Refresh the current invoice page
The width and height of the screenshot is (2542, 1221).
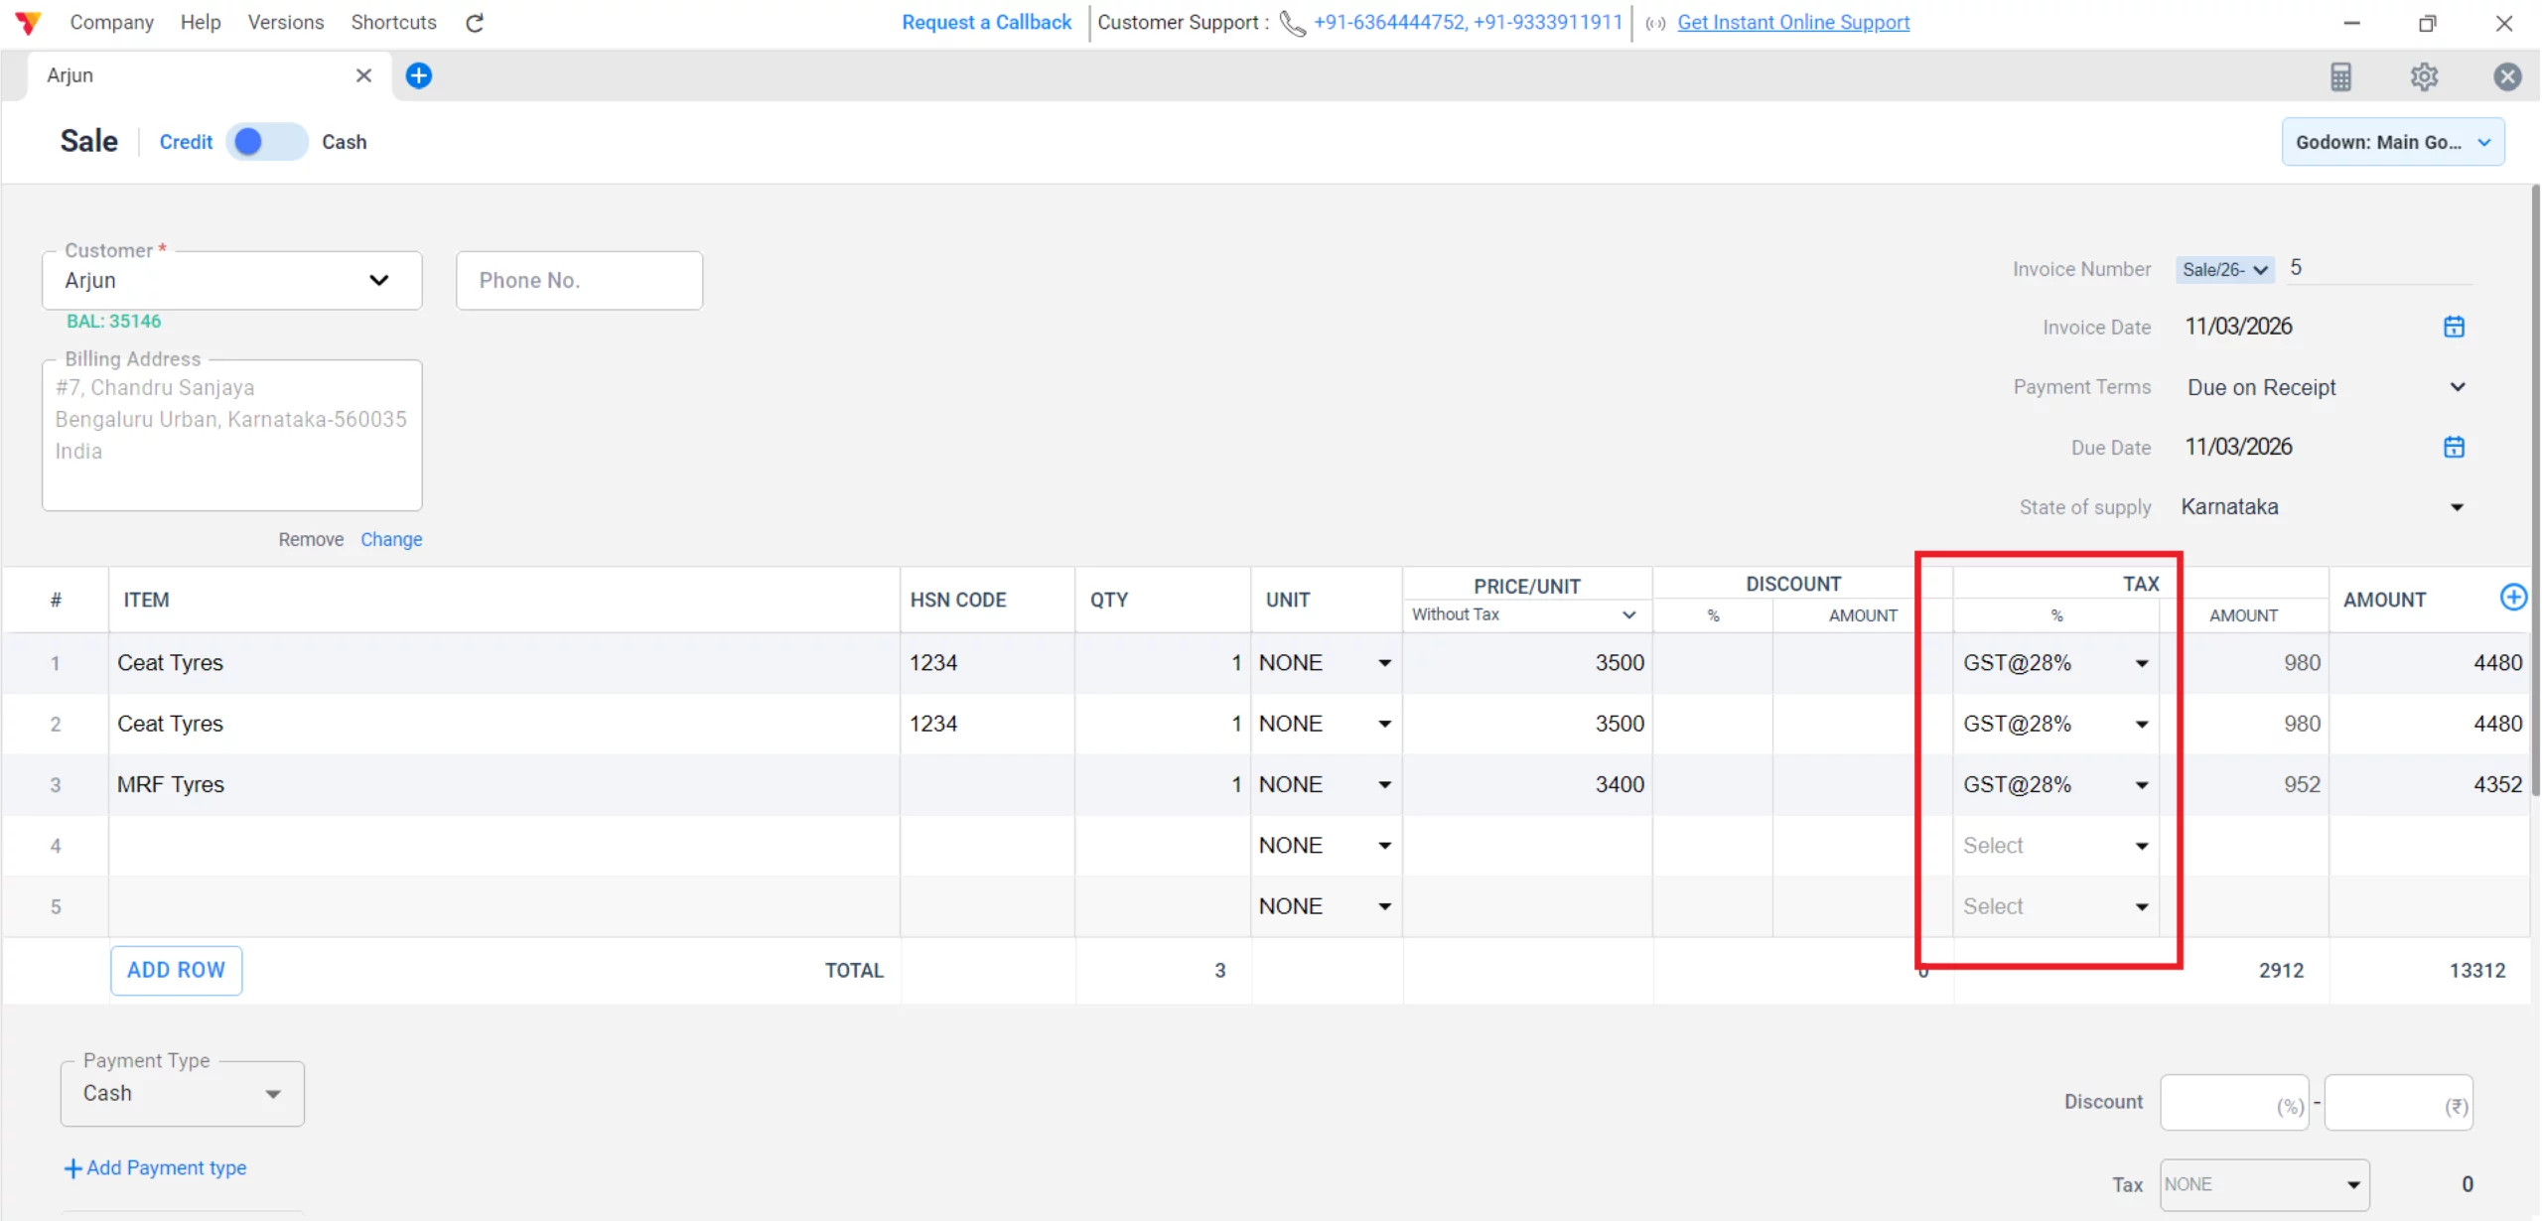point(474,22)
